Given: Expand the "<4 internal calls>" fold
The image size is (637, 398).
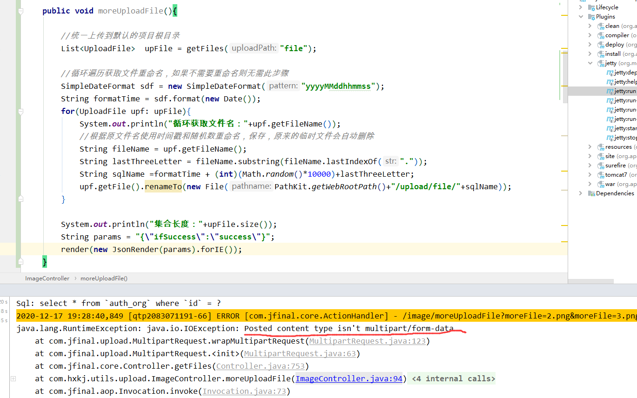Looking at the screenshot, I should [x=454, y=379].
